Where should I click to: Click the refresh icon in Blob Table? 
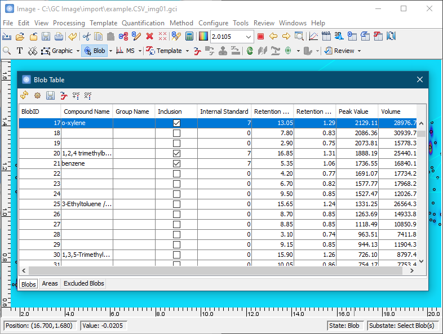[24, 96]
